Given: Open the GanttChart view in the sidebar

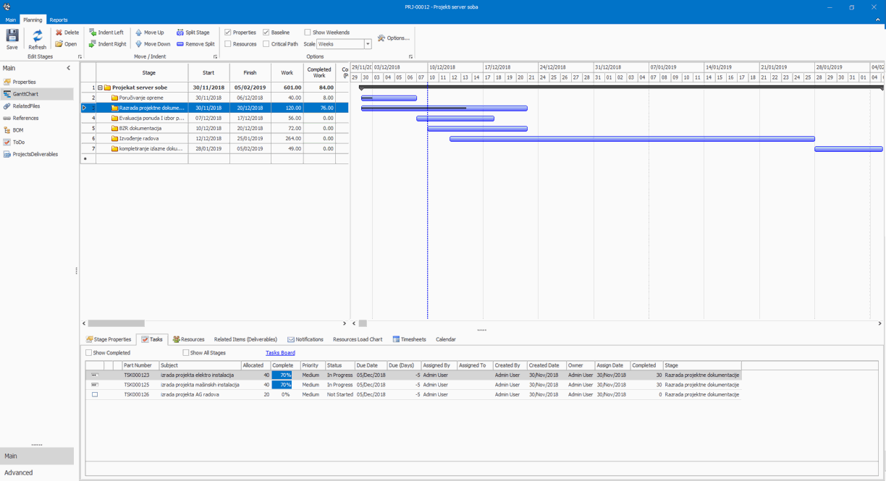Looking at the screenshot, I should (30, 93).
